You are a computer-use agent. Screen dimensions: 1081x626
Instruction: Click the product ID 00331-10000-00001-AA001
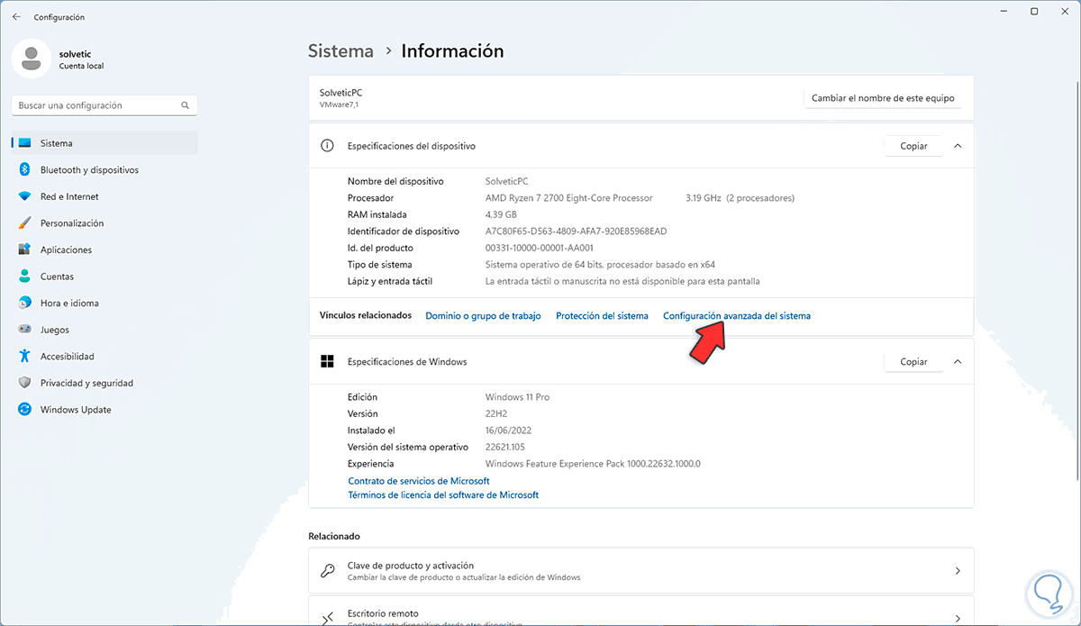(x=539, y=248)
